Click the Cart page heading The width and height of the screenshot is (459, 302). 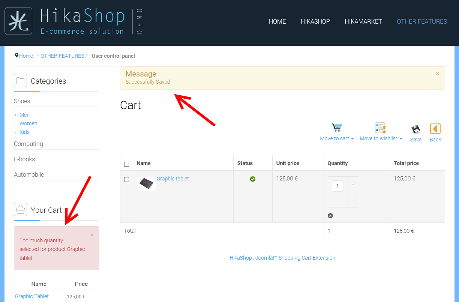point(130,105)
